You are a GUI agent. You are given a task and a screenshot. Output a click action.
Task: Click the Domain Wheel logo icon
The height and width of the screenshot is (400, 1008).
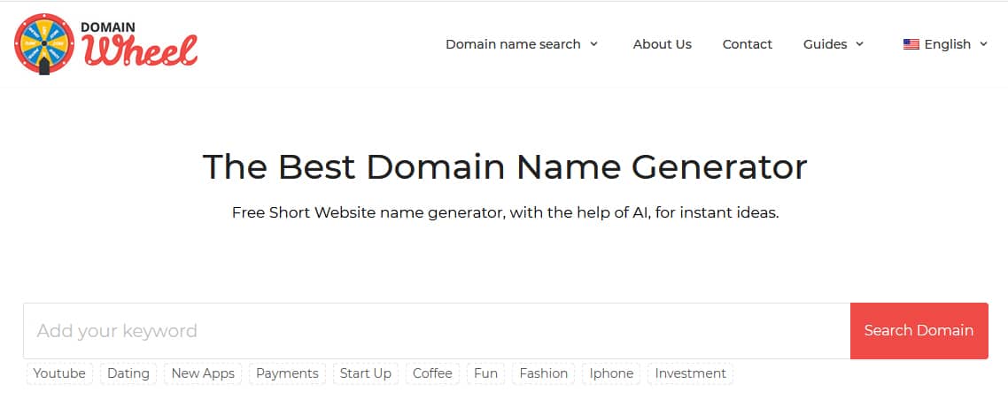tap(44, 43)
